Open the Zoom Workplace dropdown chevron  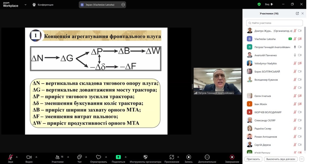(25, 5)
